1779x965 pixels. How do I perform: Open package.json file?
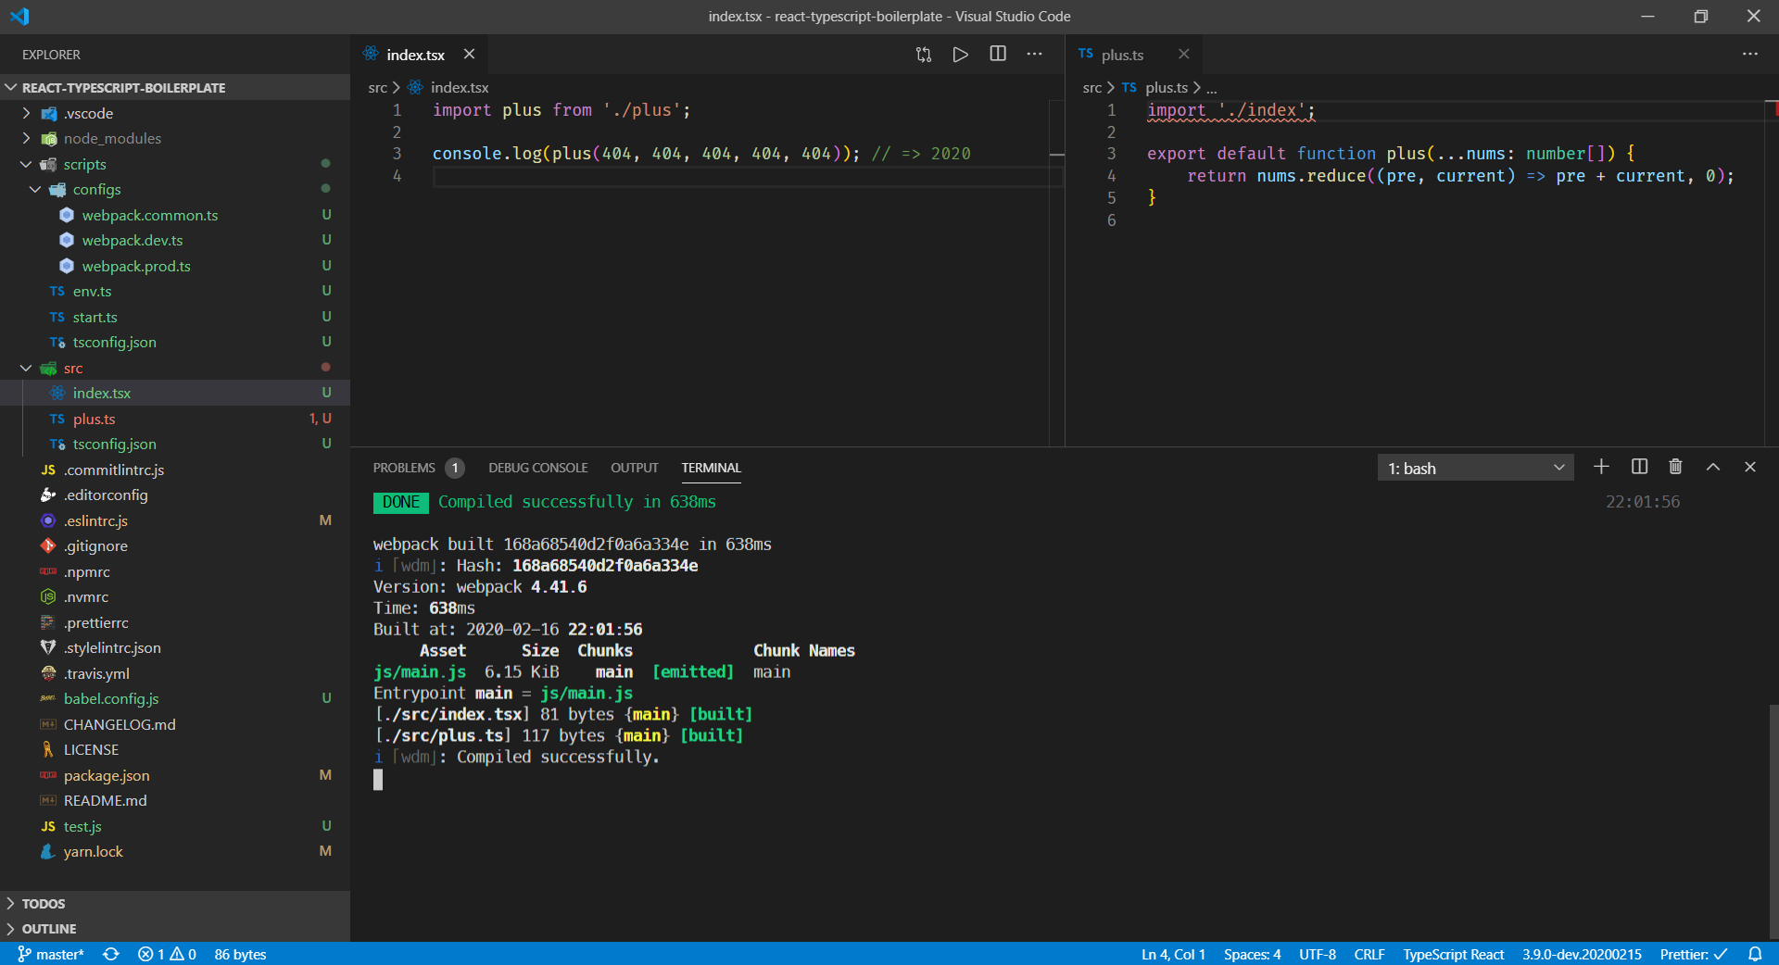point(175,775)
